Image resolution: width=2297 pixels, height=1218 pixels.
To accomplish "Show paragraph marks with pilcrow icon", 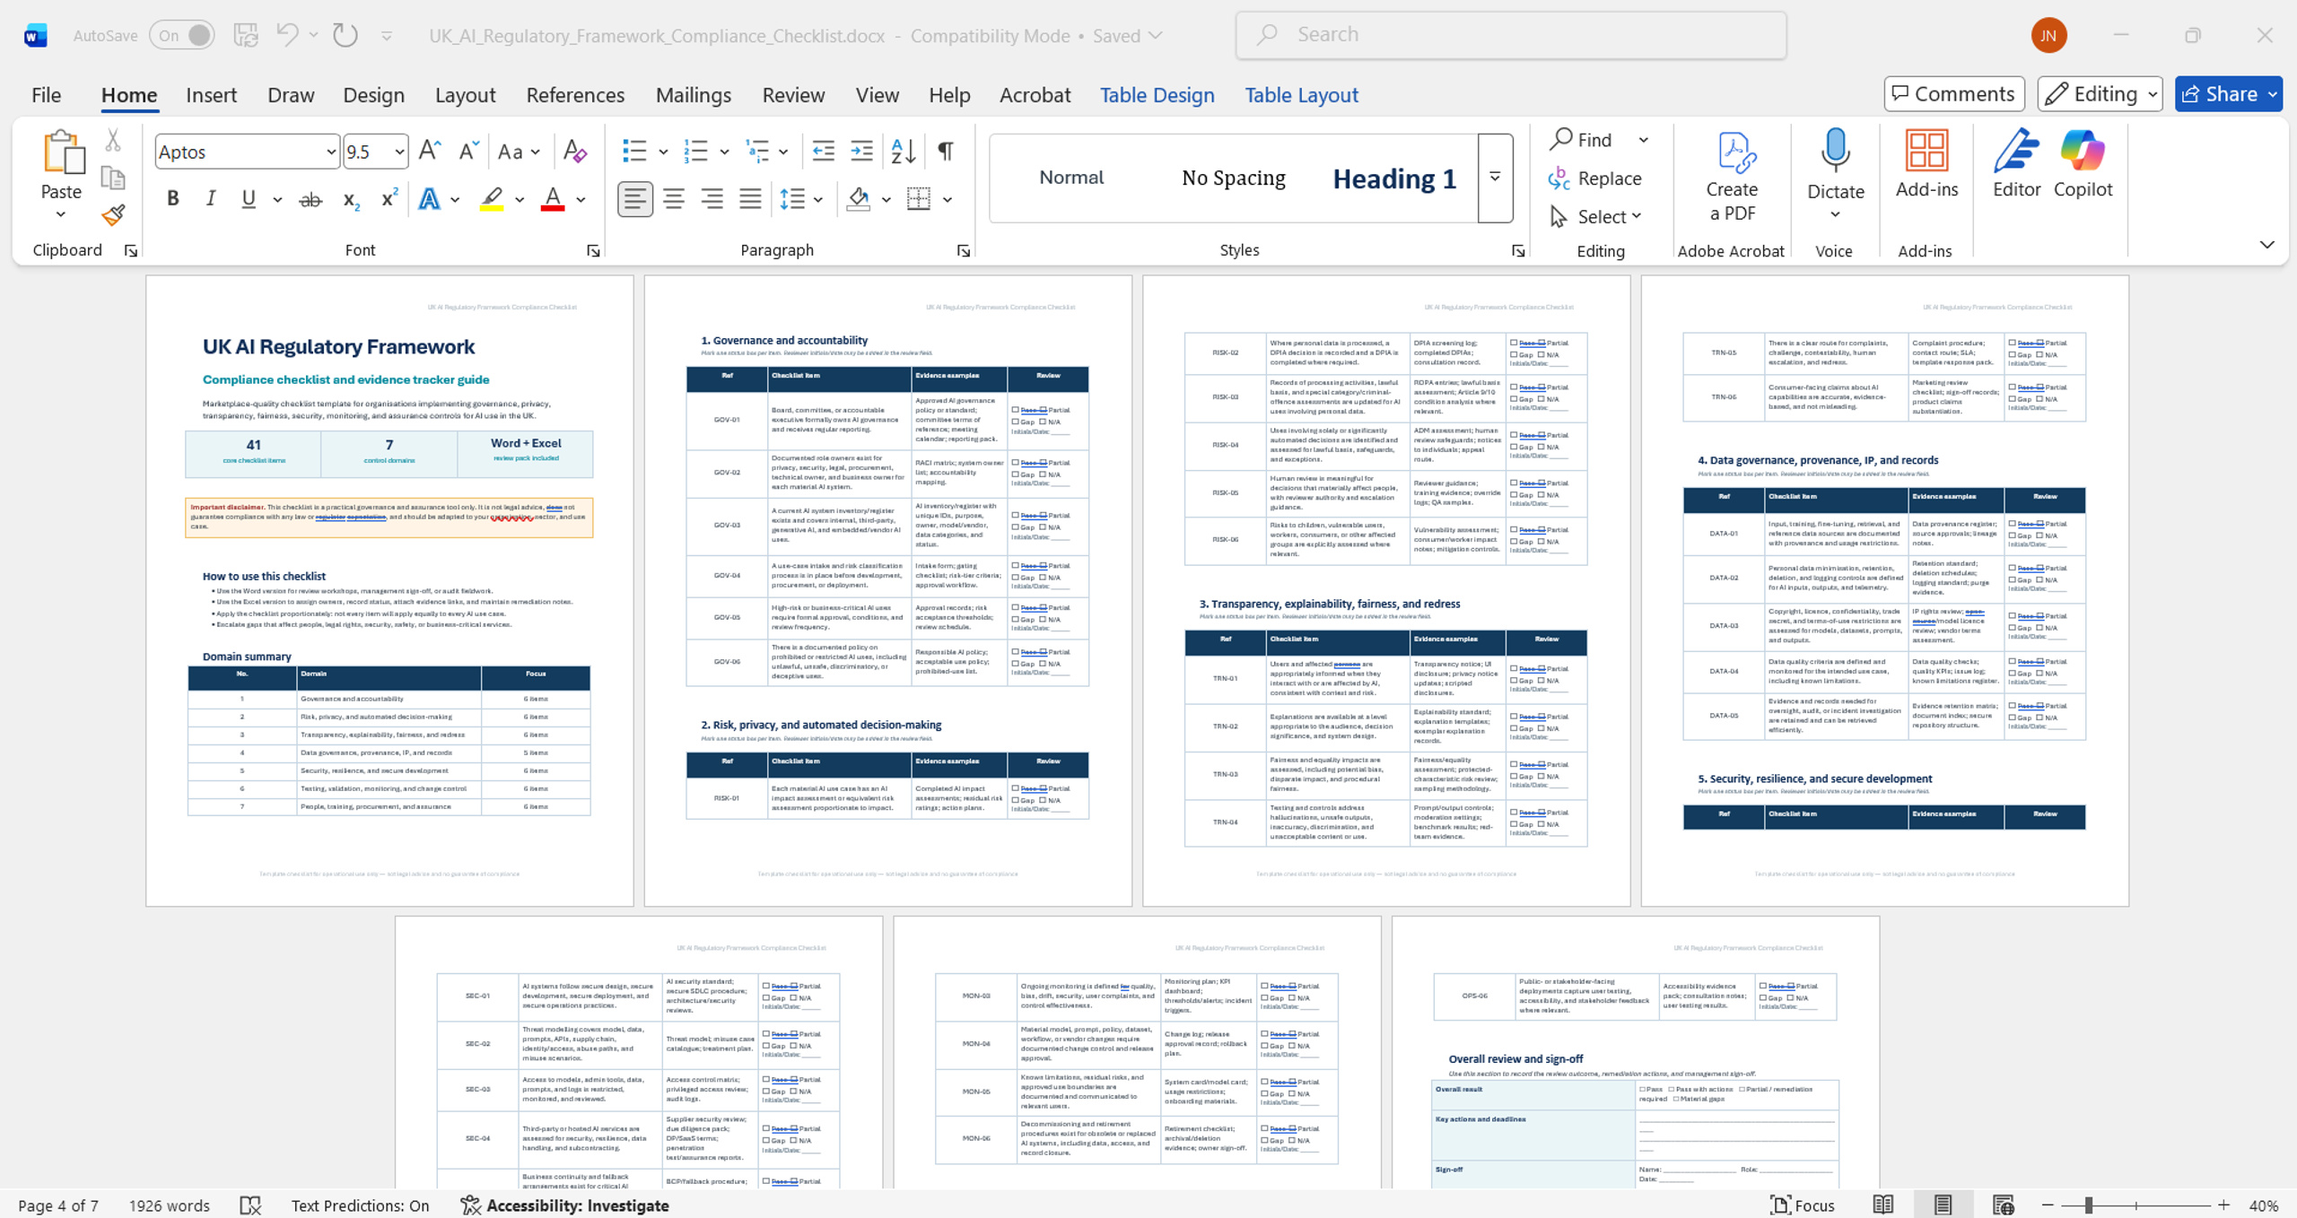I will 946,151.
